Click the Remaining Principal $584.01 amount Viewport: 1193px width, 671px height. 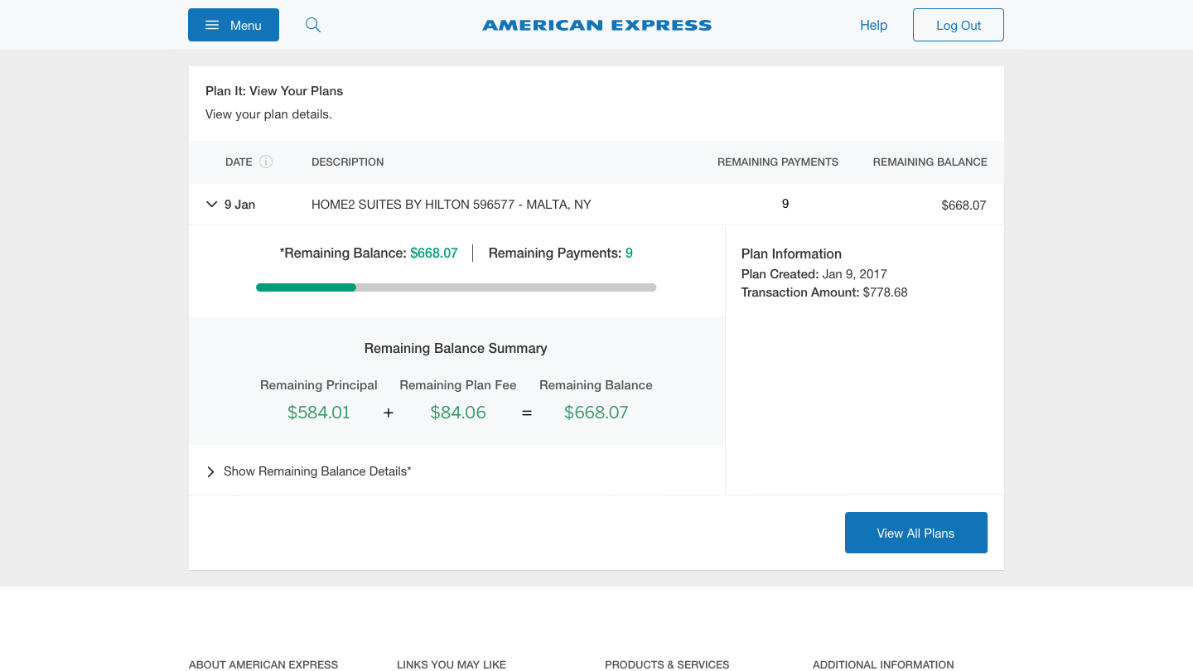coord(319,413)
